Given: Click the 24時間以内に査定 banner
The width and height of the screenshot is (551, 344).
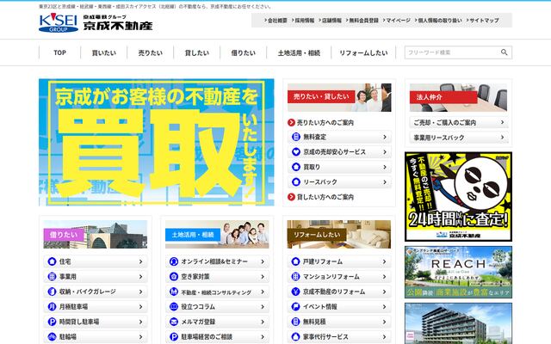Looking at the screenshot, I should (458, 197).
